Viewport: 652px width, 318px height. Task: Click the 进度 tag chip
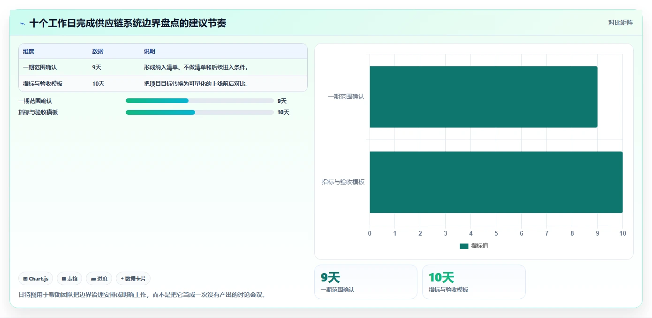(99, 279)
